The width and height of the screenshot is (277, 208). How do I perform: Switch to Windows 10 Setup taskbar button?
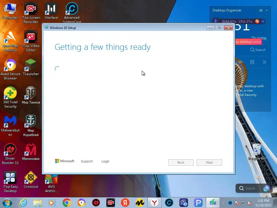213,203
